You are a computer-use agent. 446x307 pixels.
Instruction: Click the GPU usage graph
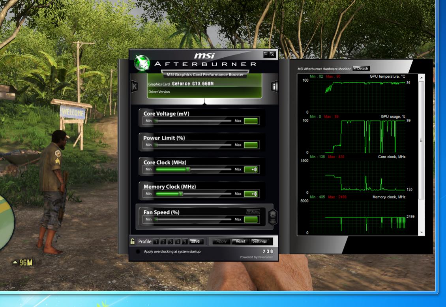pyautogui.click(x=358, y=137)
